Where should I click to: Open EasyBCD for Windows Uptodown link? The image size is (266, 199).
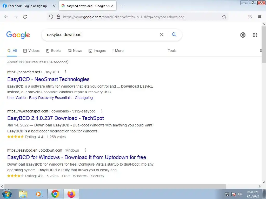(77, 157)
